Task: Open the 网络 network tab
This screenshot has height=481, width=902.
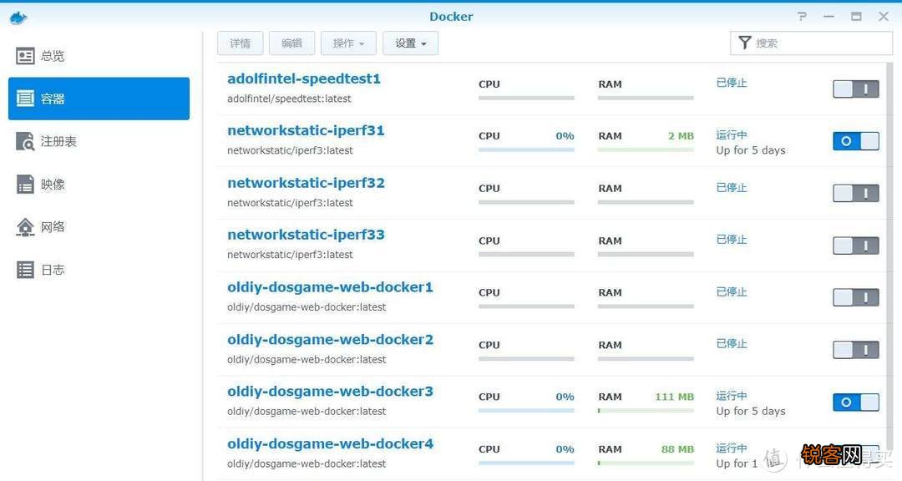Action: (x=99, y=226)
